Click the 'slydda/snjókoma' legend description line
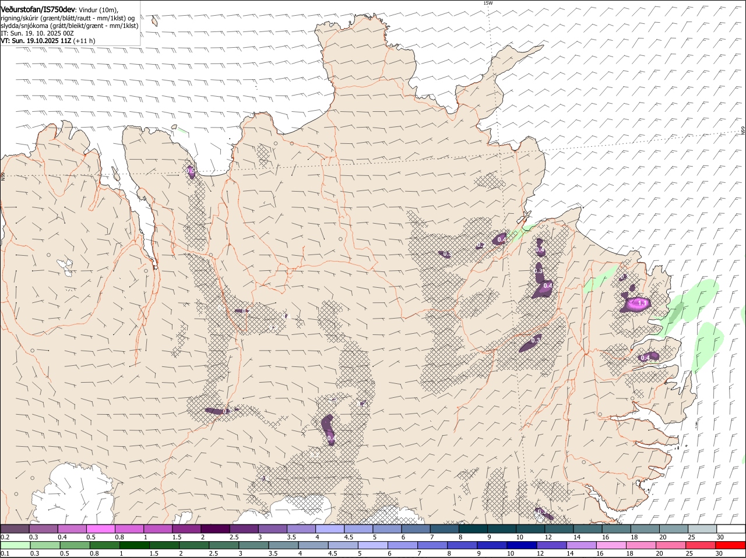The height and width of the screenshot is (558, 746). pos(69,26)
